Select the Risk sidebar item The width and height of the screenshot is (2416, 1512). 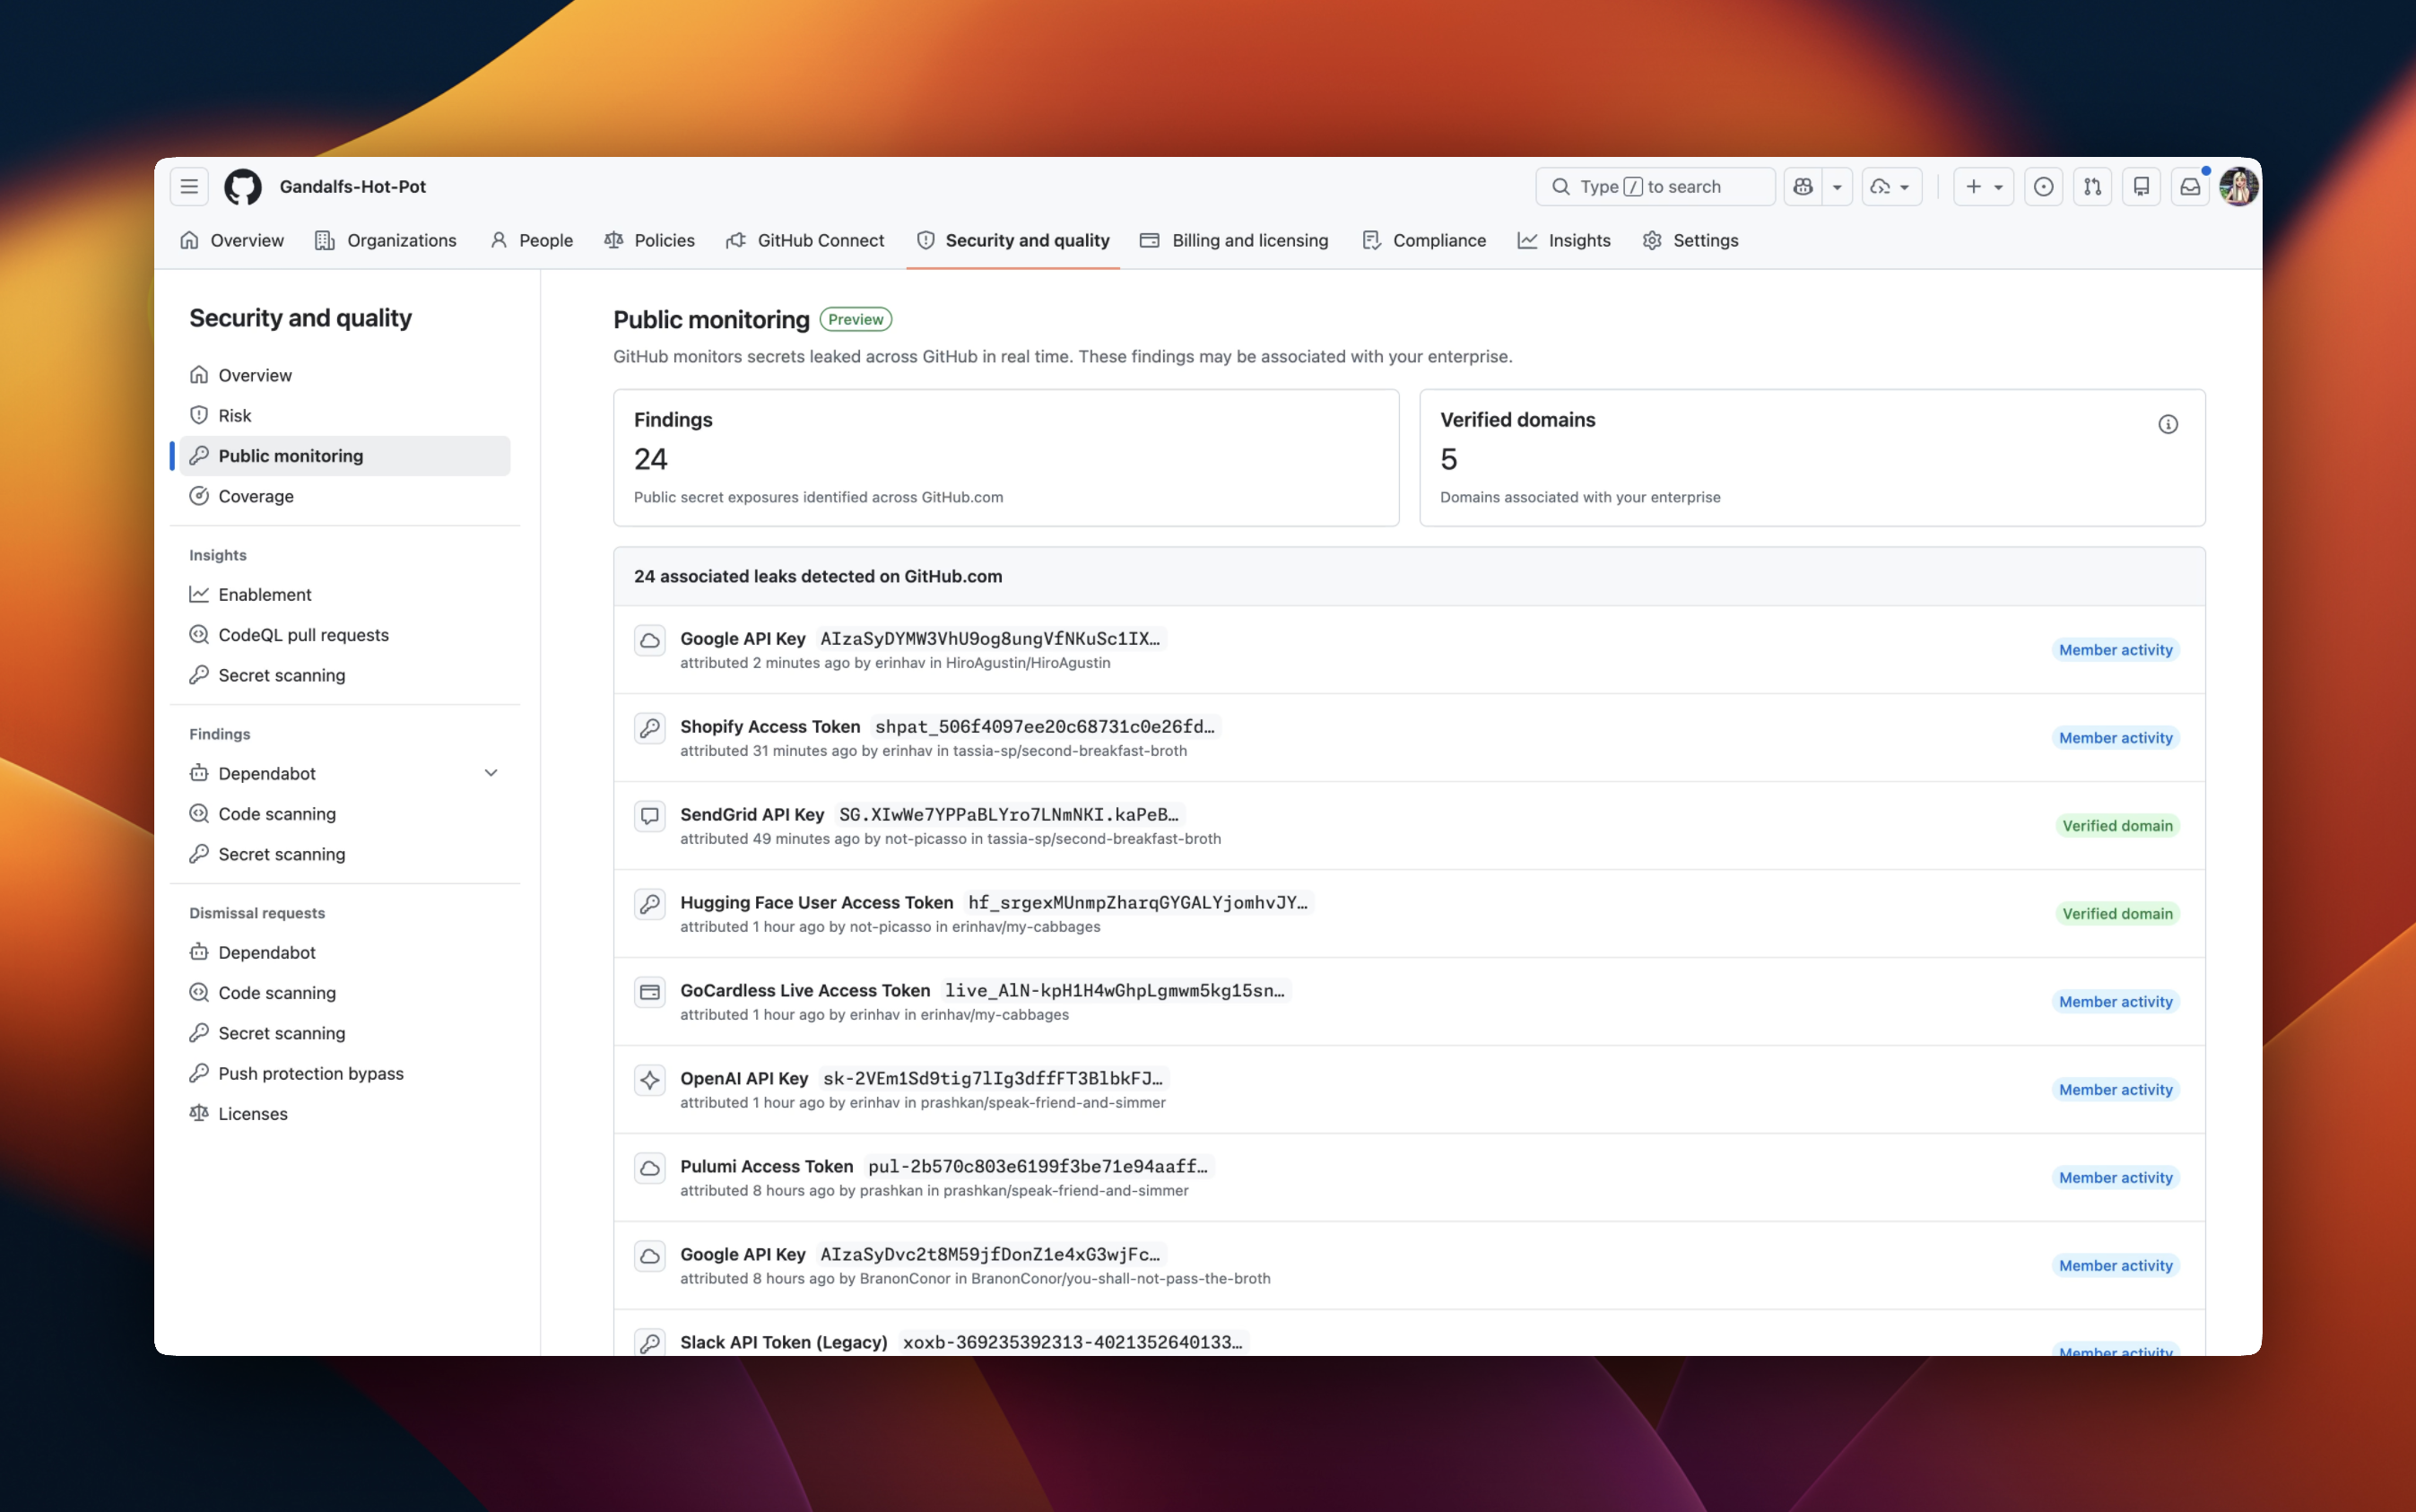tap(345, 416)
